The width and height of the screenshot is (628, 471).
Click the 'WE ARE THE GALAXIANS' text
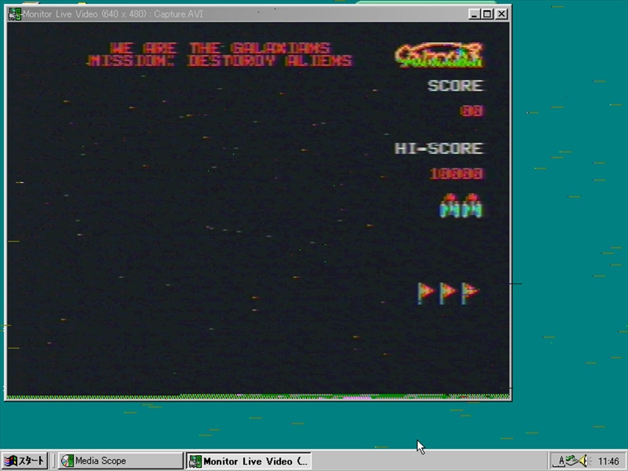point(220,48)
